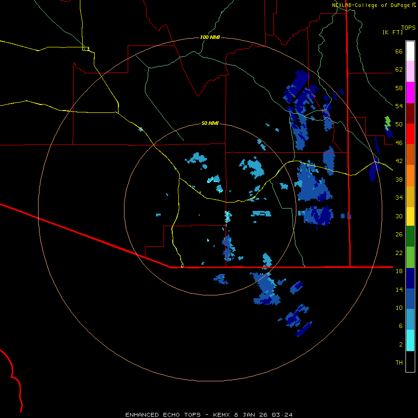Click the '38' legend value

click(x=399, y=179)
